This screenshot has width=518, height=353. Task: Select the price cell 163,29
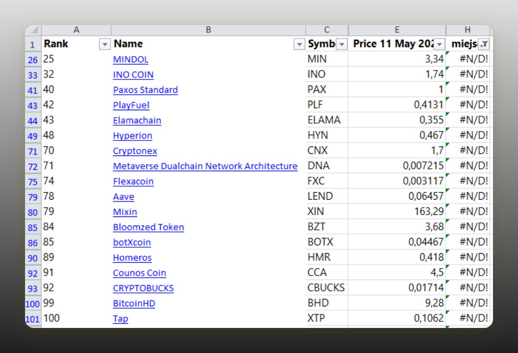[397, 212]
